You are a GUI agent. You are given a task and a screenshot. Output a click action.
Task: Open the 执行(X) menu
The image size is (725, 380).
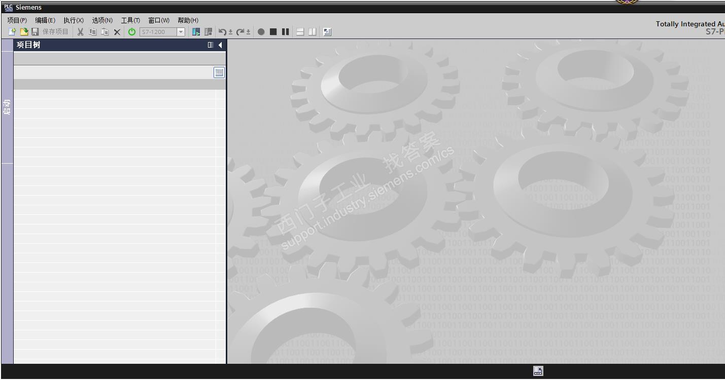point(74,20)
